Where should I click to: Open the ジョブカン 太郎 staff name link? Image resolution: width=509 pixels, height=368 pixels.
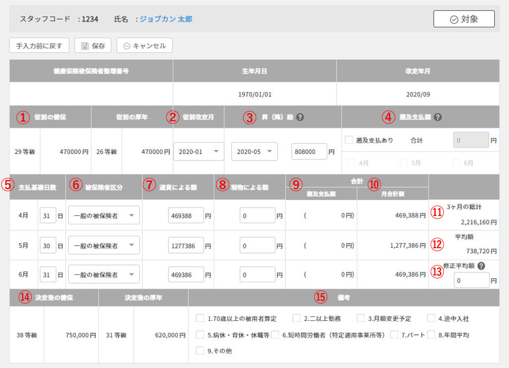[166, 19]
